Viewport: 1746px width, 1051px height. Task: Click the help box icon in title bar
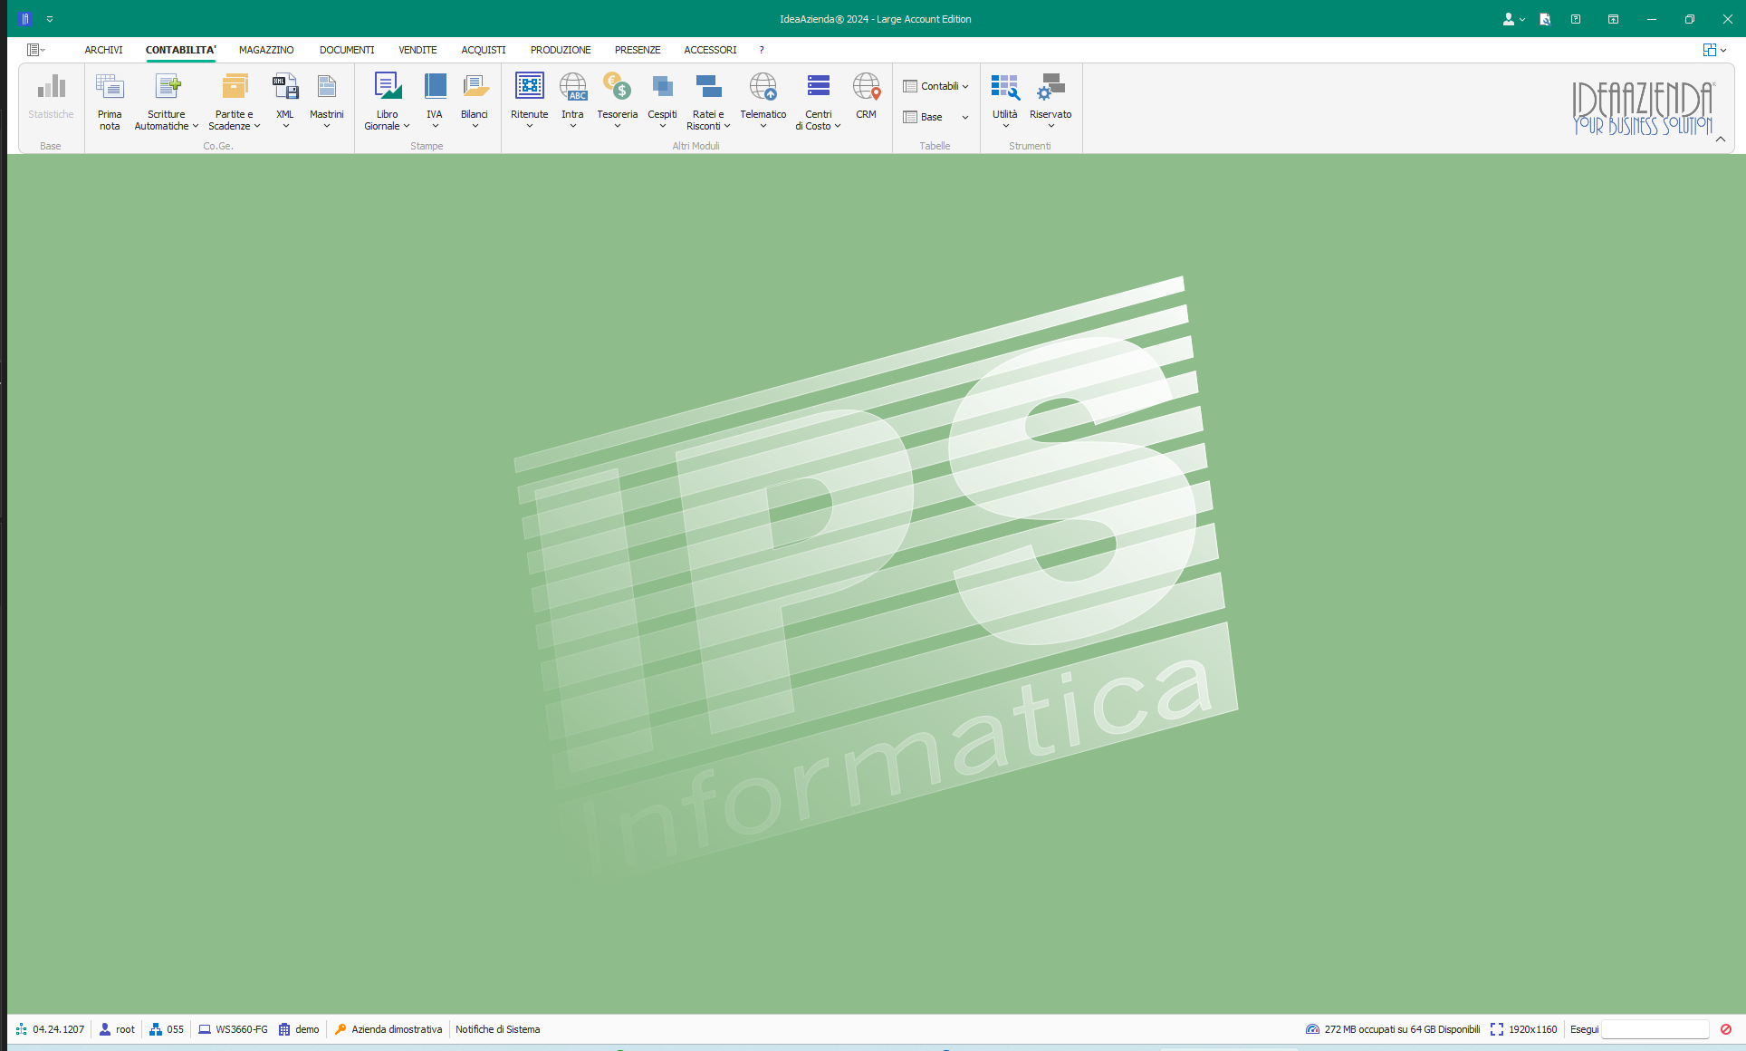coord(1576,19)
